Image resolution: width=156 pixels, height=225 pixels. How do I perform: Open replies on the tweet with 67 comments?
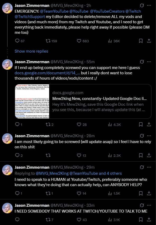tap(17, 41)
